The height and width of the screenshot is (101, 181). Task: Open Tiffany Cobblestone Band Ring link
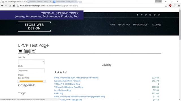tap(69, 87)
